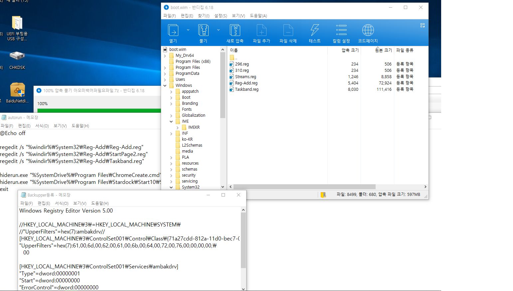
Task: Collapse the IME folder node
Action: point(171,121)
